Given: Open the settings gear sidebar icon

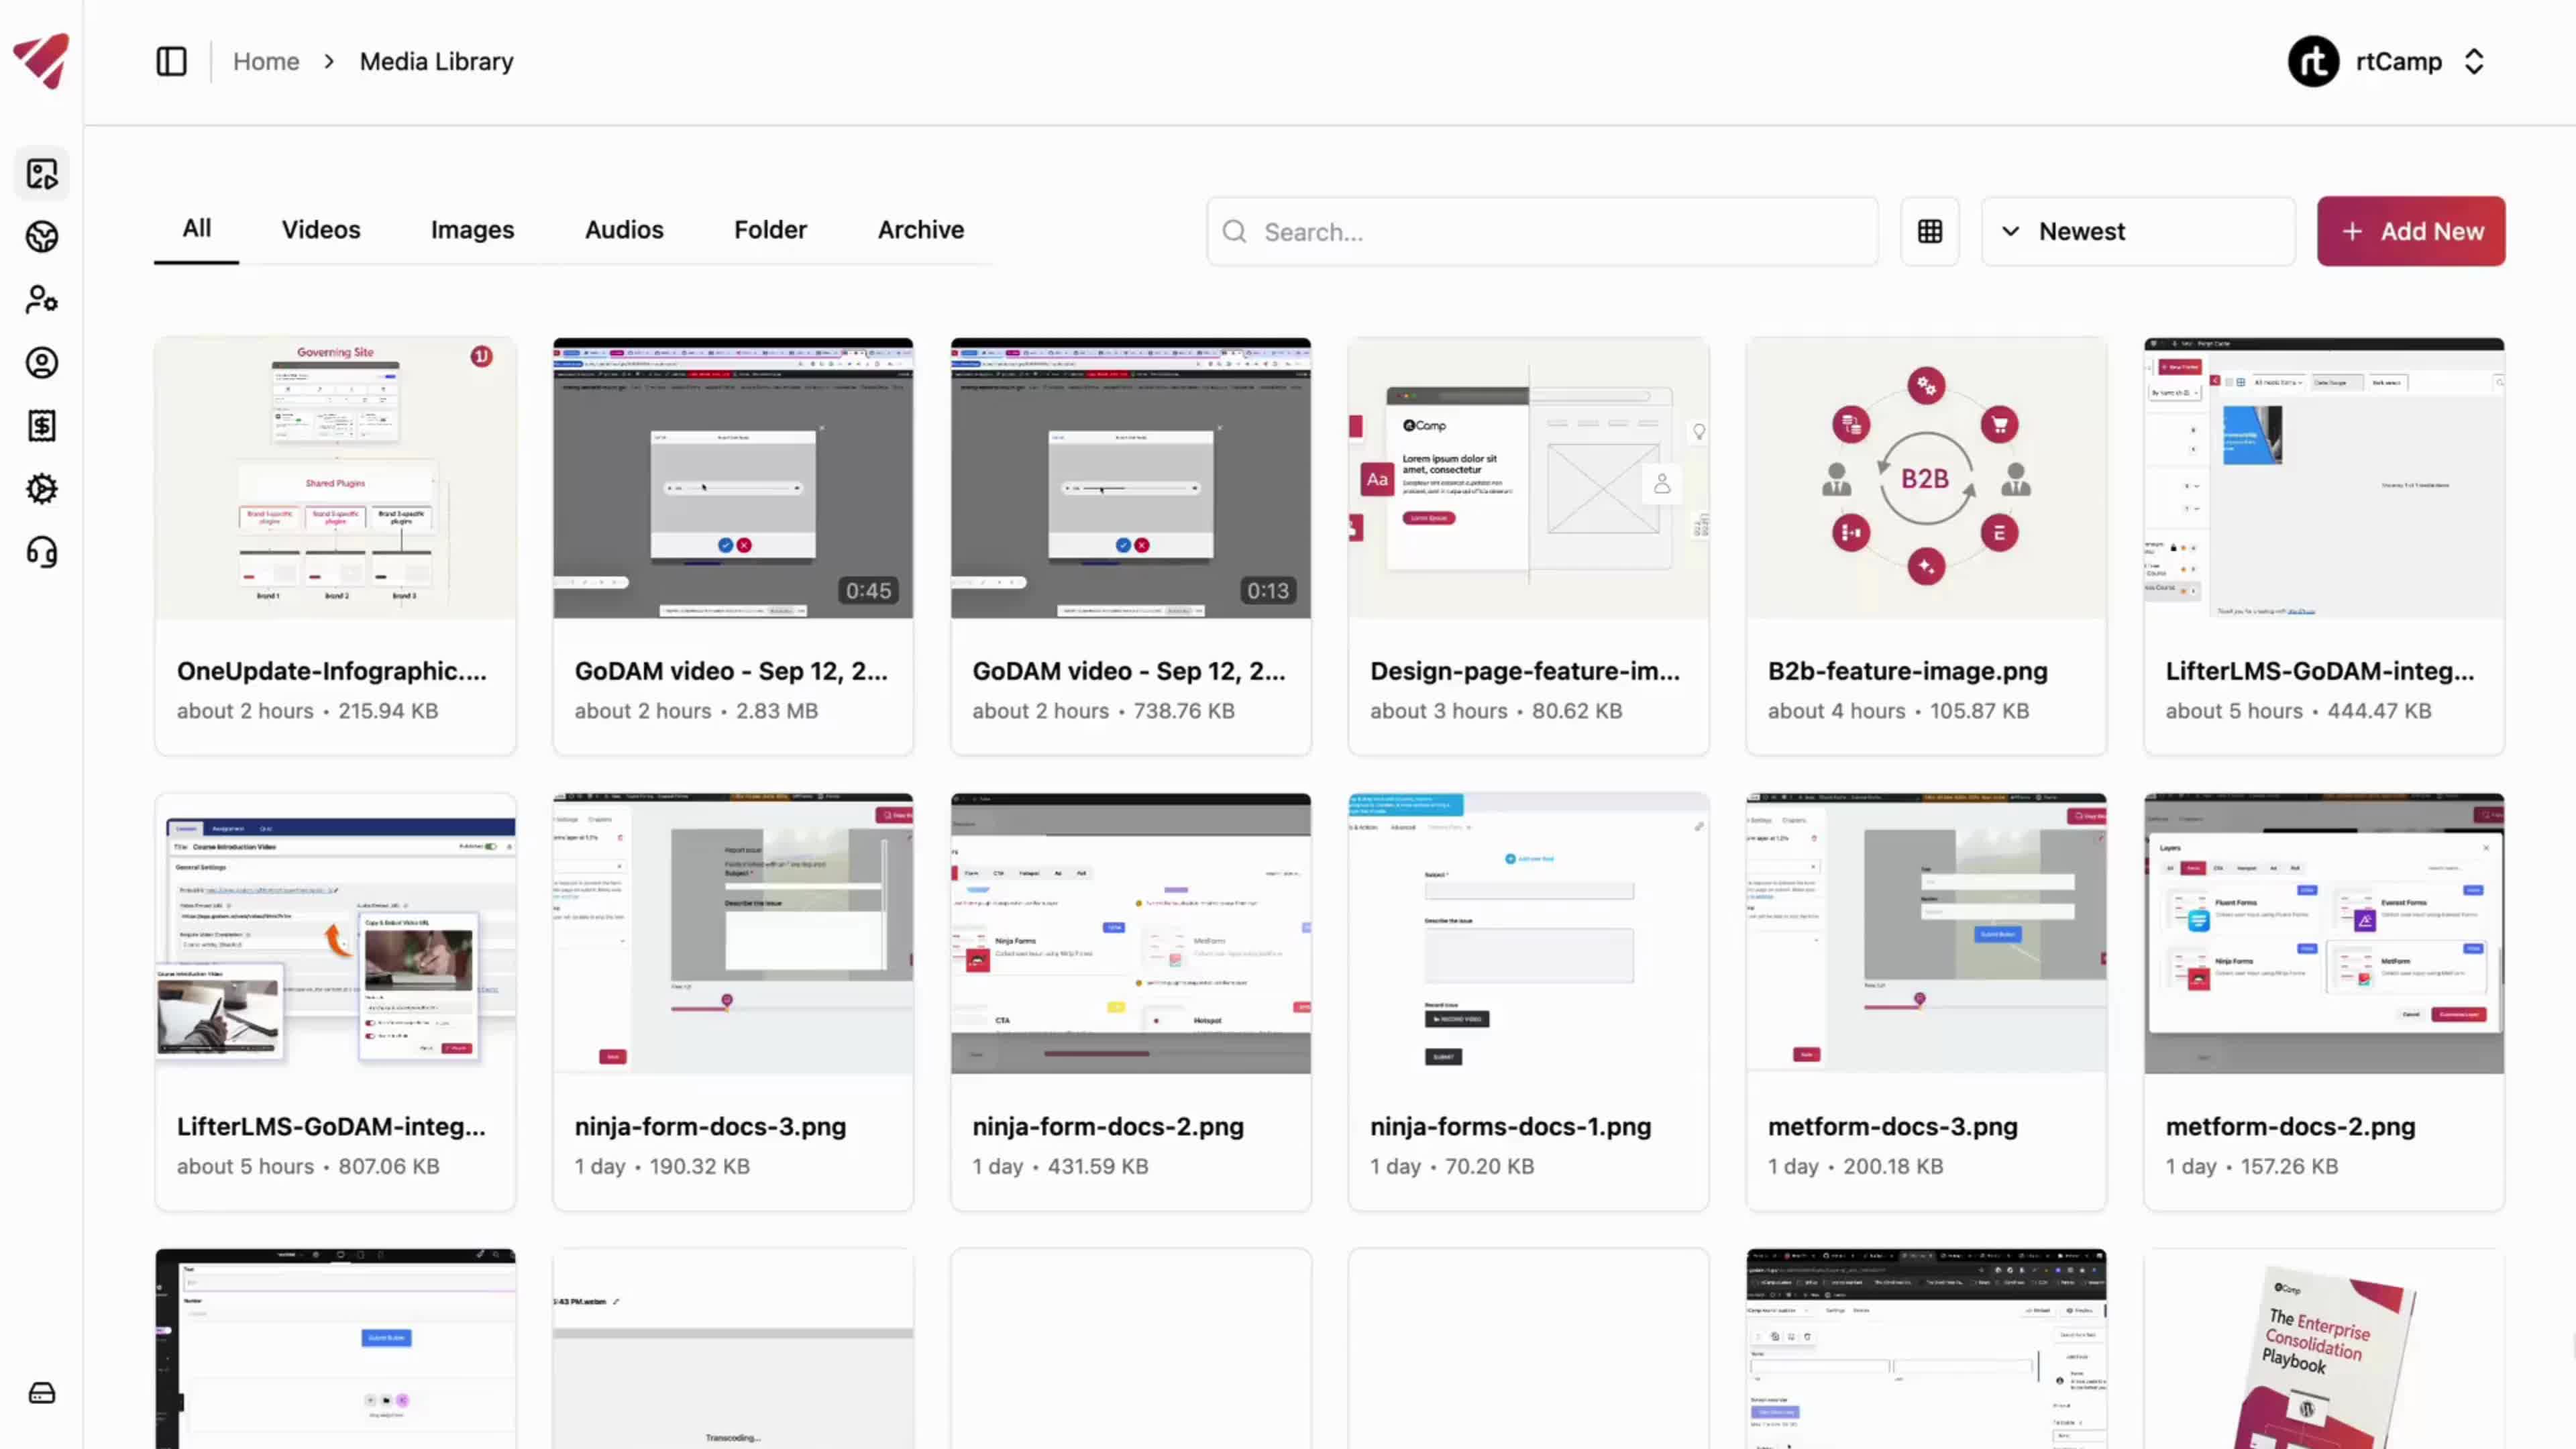Looking at the screenshot, I should point(42,489).
